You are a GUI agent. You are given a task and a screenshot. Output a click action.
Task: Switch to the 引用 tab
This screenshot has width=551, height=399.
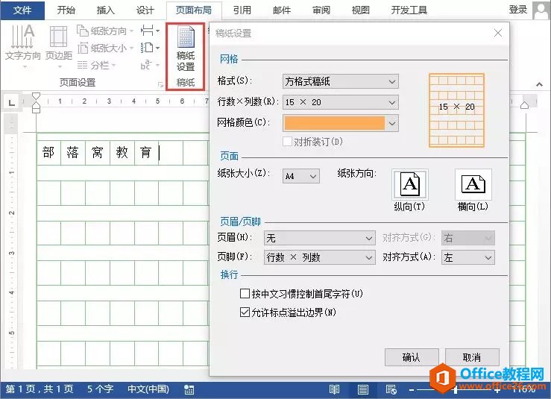point(242,10)
